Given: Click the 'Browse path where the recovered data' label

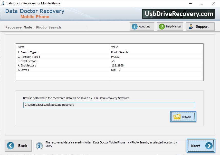Looking at the screenshot, I should [x=76, y=98].
